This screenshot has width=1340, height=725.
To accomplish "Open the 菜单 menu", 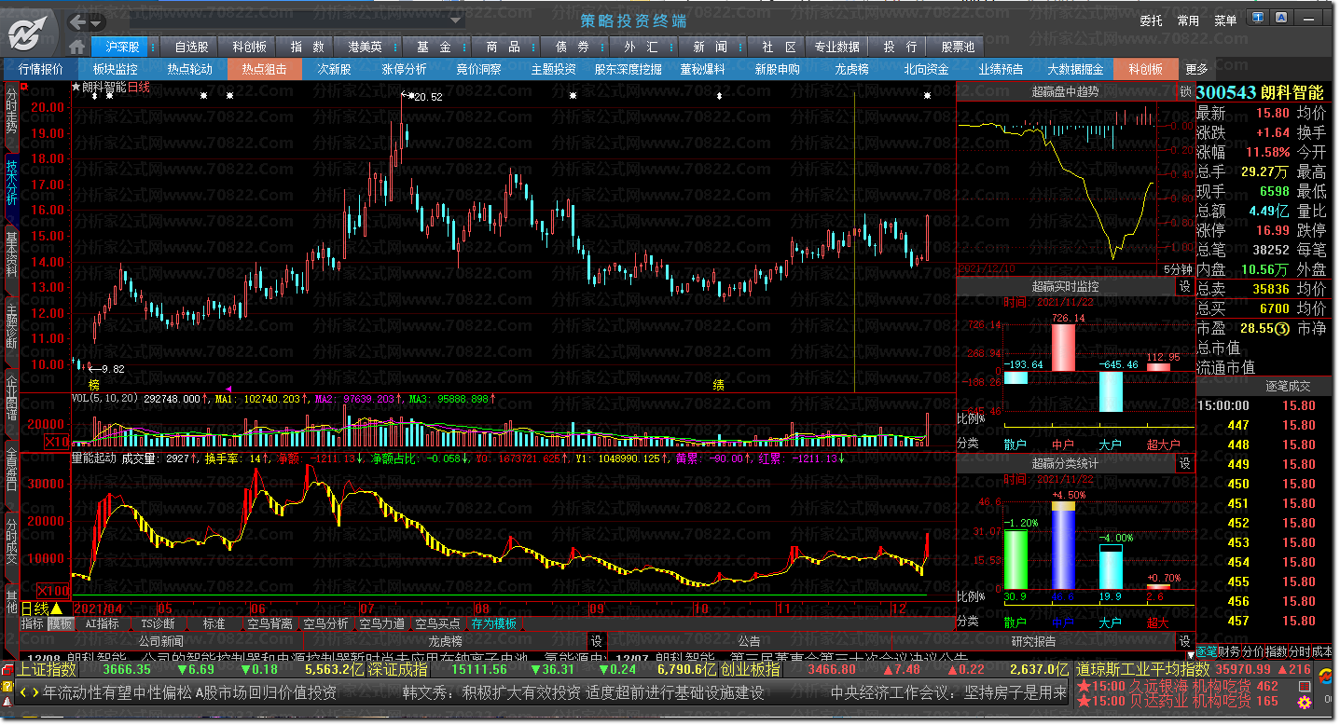I will (1225, 21).
